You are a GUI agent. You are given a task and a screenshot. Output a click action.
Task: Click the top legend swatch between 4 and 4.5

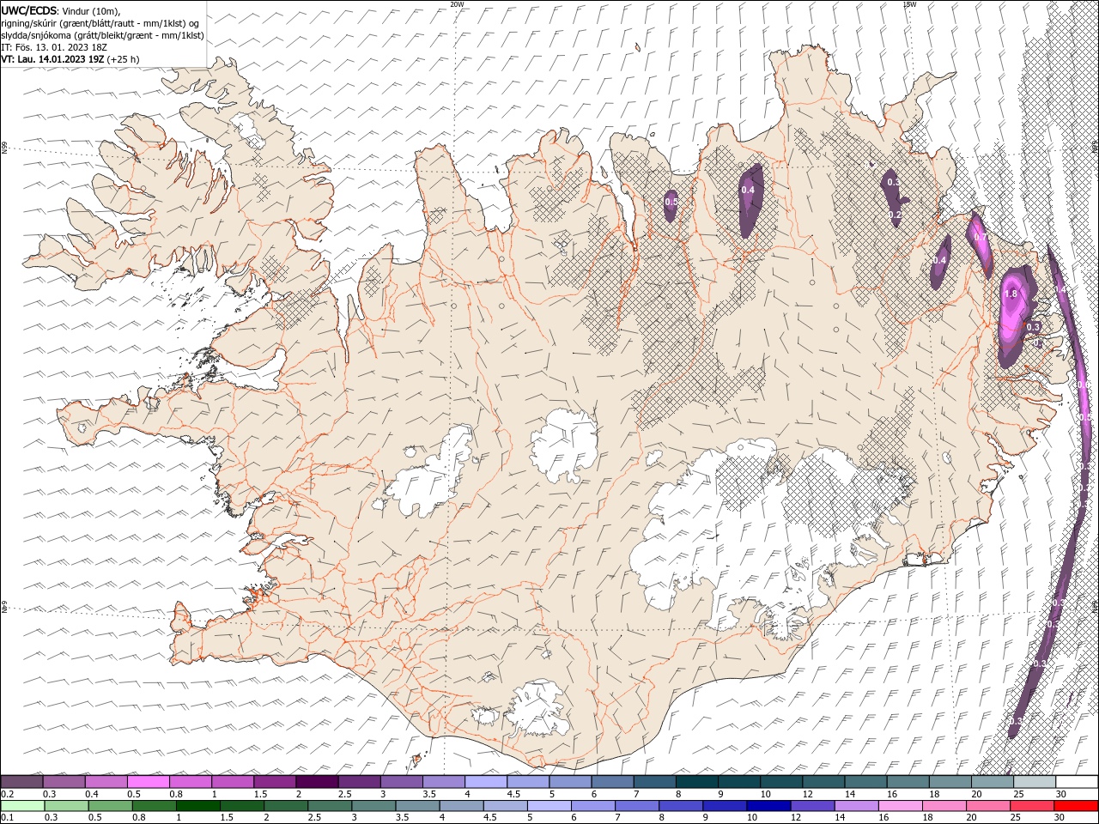tap(485, 782)
